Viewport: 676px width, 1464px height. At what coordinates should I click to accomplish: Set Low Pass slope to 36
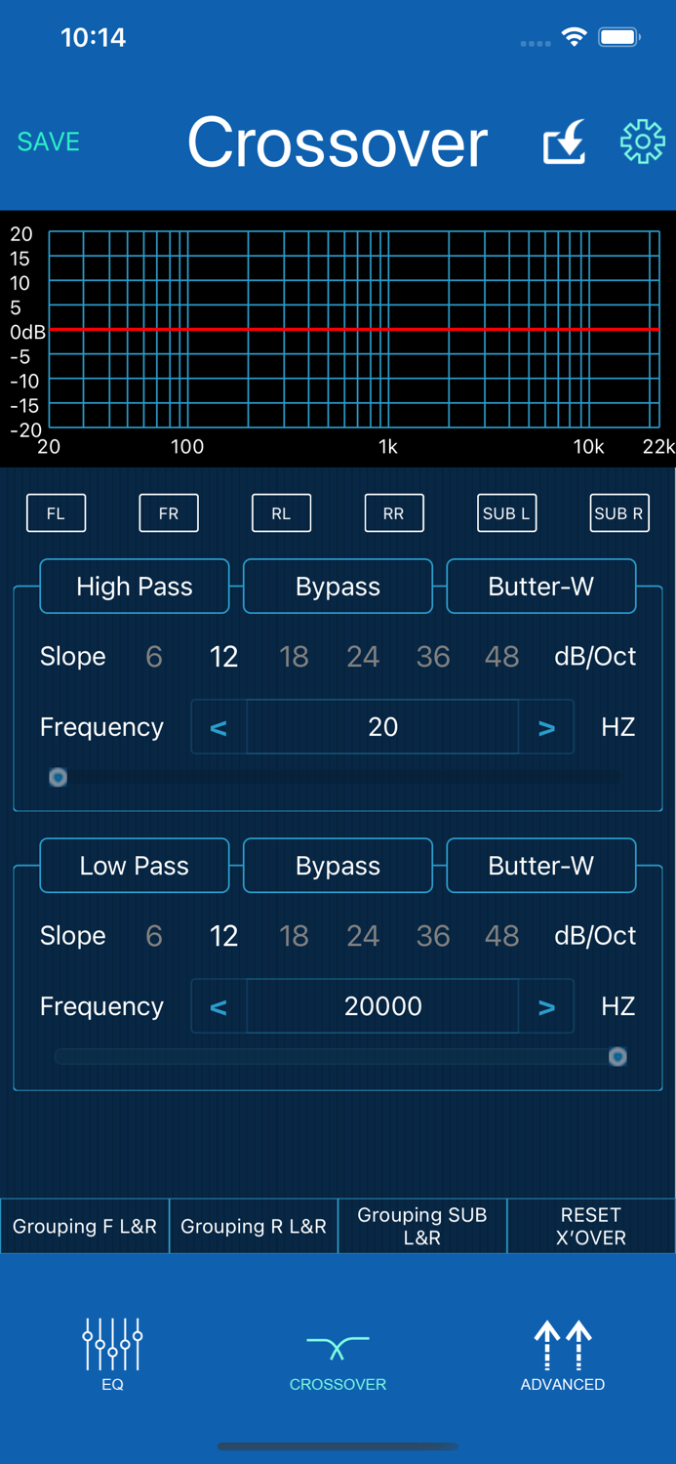coord(433,936)
